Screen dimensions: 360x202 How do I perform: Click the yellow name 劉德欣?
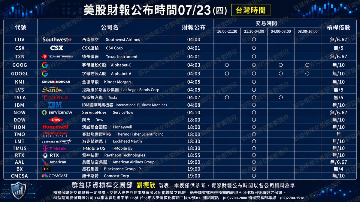(x=146, y=185)
